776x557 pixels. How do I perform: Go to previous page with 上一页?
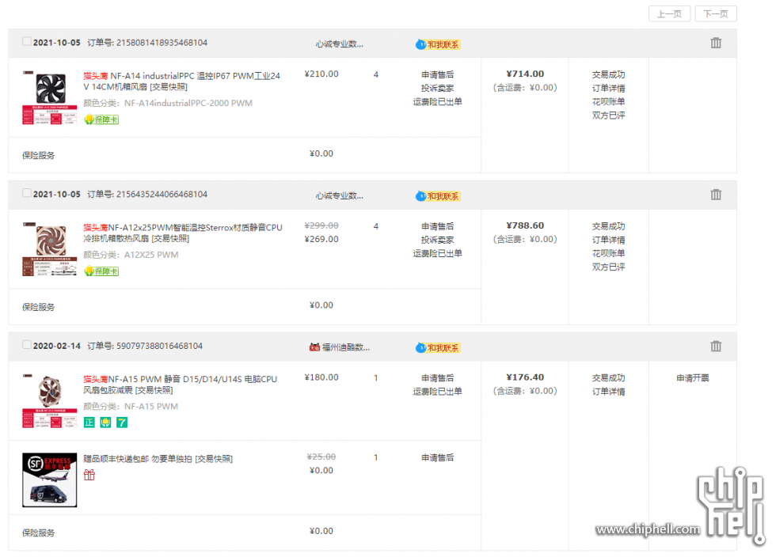(x=670, y=14)
